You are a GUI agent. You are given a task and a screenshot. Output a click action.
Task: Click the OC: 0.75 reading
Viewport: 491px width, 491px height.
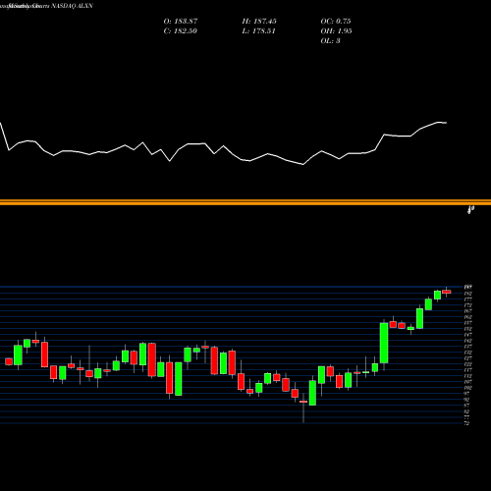(x=336, y=22)
